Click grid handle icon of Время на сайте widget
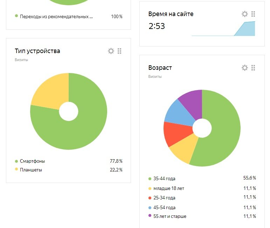The width and height of the screenshot is (270, 228). 253,14
